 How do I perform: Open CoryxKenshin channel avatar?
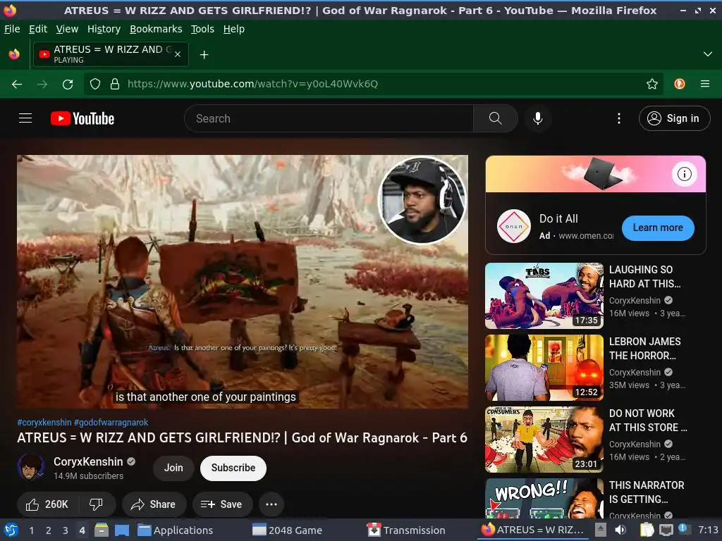tap(31, 467)
